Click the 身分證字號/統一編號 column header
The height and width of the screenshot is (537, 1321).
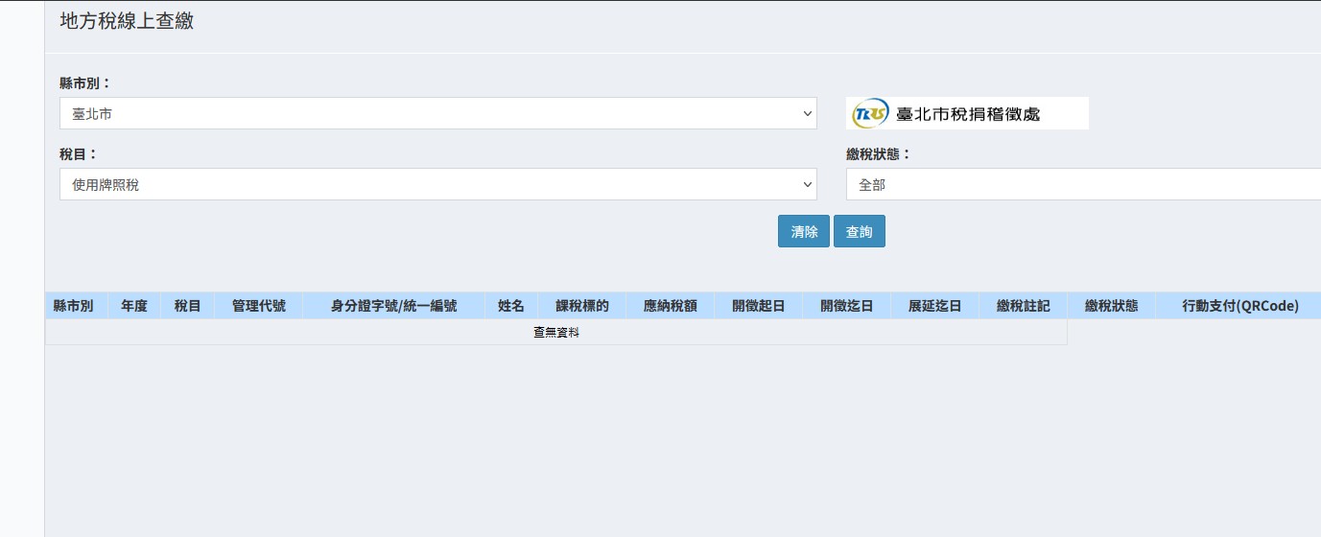point(393,306)
